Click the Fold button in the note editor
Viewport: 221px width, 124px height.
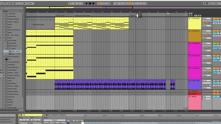tap(71, 121)
